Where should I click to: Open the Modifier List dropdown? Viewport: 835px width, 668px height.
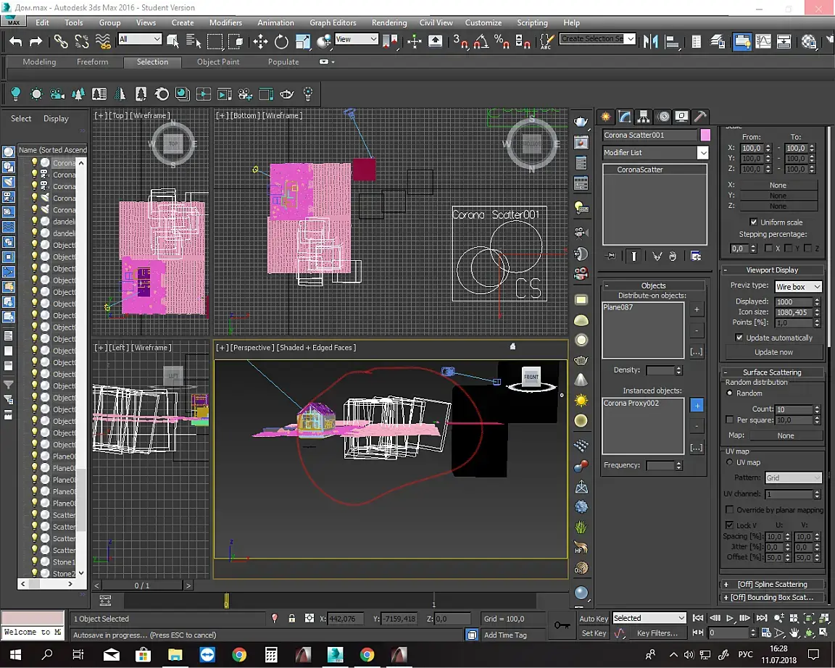[x=655, y=153]
